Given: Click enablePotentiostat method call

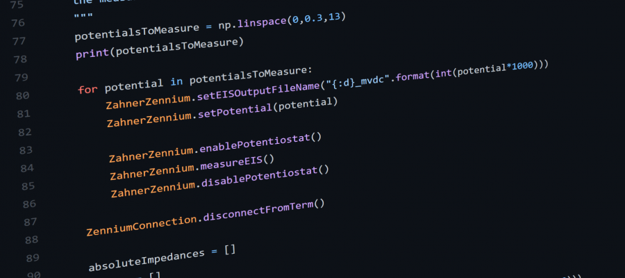Looking at the screenshot, I should pyautogui.click(x=254, y=144).
